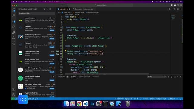Switch to the PROBLEMS panel tab
194x109 pixels.
pyautogui.click(x=62, y=77)
